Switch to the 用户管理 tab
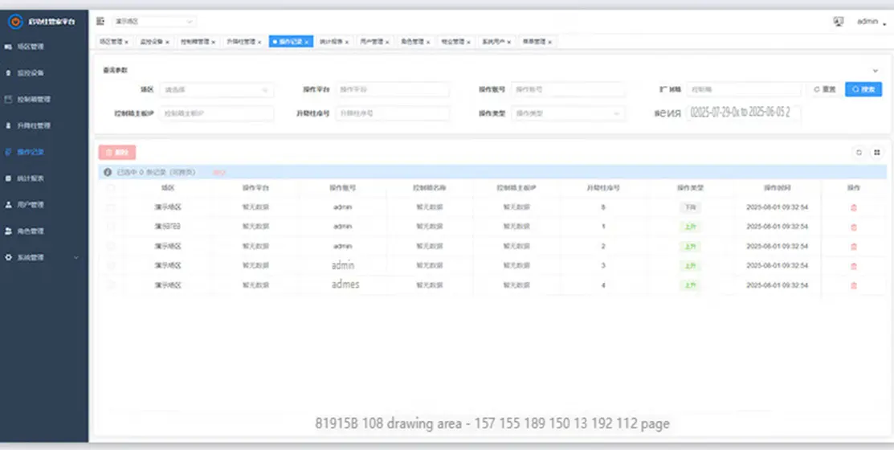Viewport: 894px width, 450px height. pos(372,42)
